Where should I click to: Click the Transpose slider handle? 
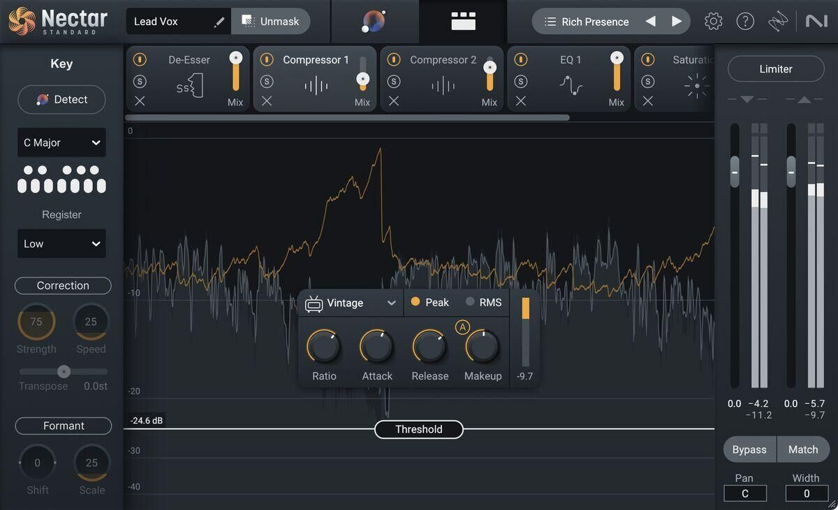click(64, 371)
